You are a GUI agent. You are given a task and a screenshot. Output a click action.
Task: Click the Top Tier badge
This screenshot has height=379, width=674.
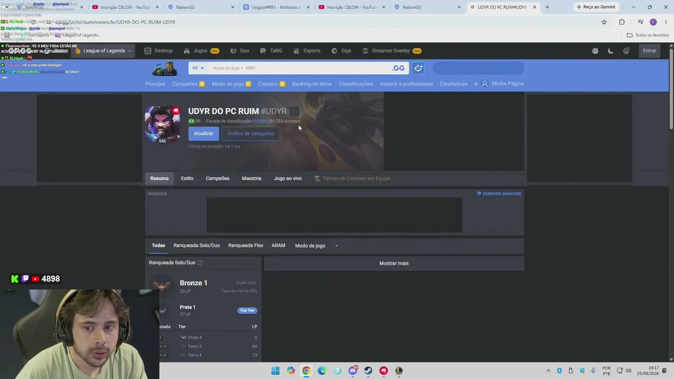pos(247,311)
